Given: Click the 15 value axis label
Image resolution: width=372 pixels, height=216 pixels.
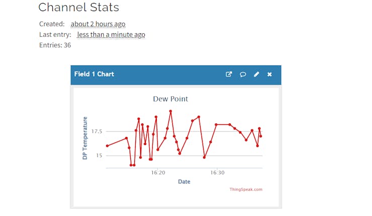Looking at the screenshot, I should pos(99,156).
